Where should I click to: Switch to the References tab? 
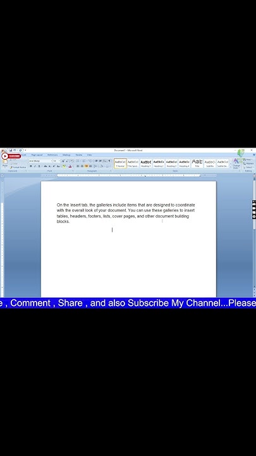click(x=52, y=155)
